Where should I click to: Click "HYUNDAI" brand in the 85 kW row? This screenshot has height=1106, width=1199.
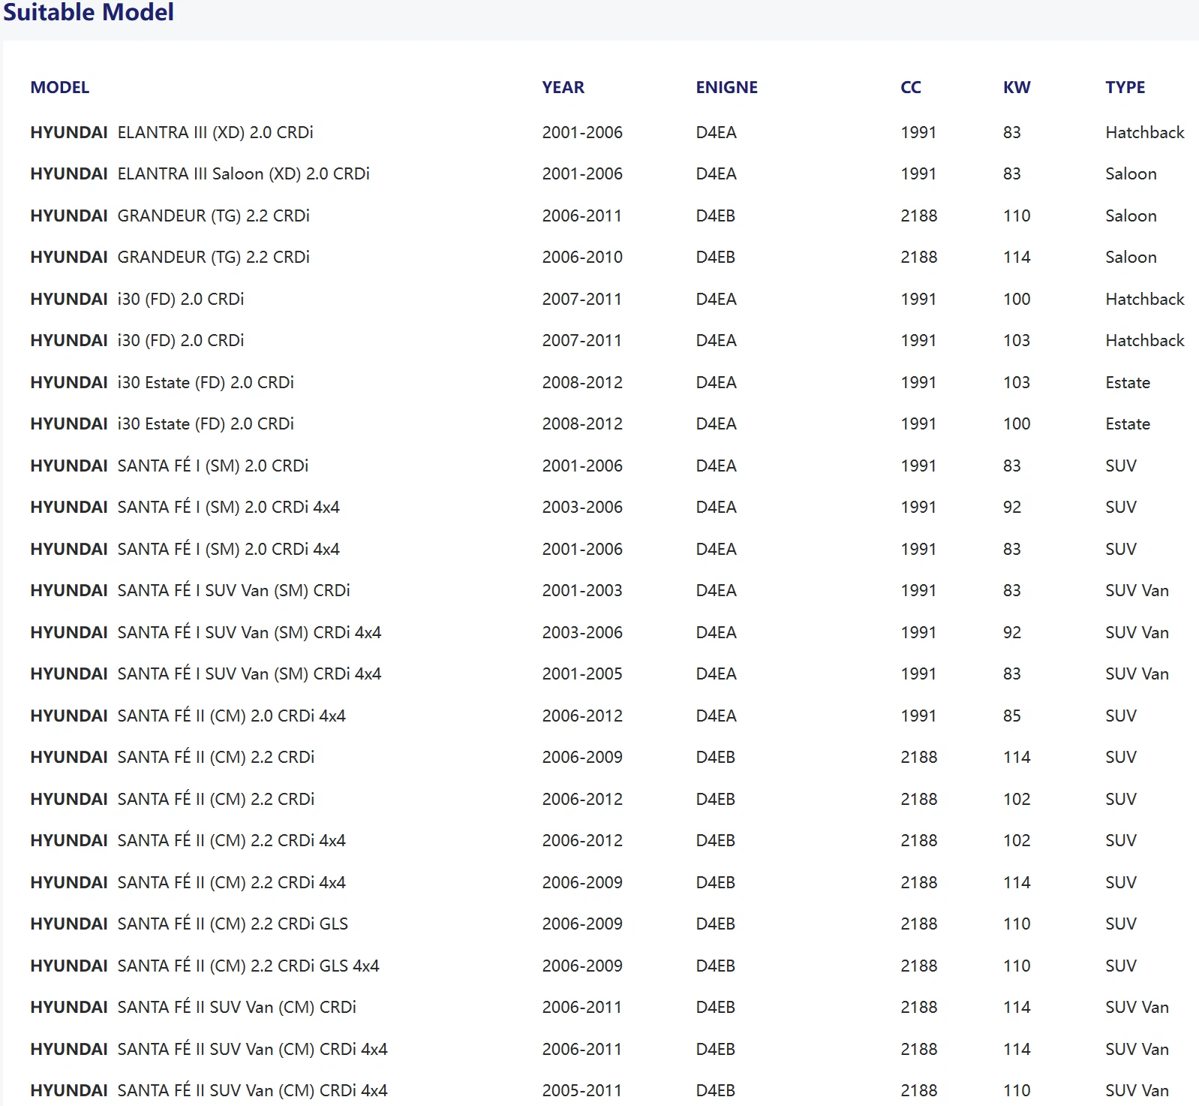click(x=69, y=716)
